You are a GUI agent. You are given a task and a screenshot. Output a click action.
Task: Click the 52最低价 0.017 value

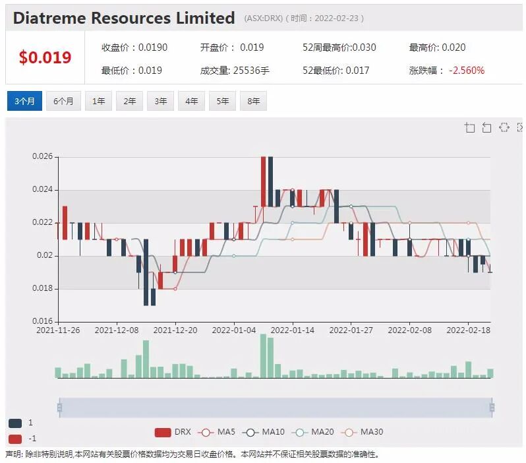[336, 71]
